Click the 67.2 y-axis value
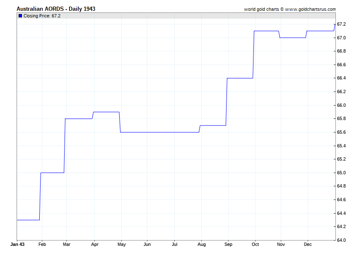 tap(341, 24)
